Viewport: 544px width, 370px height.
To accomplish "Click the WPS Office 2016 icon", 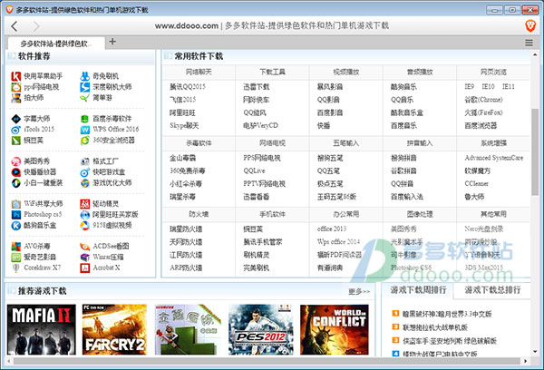I will [84, 130].
